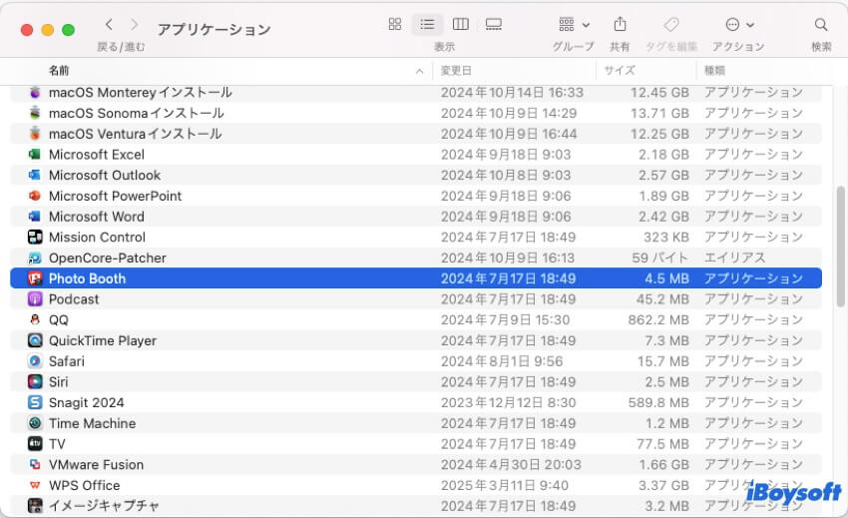848x518 pixels.
Task: Select the WPS Office name
Action: (85, 485)
